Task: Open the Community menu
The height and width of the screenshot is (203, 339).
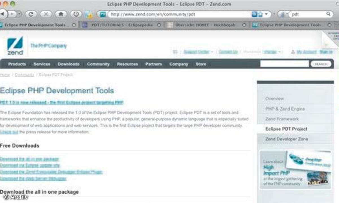Action: point(98,64)
